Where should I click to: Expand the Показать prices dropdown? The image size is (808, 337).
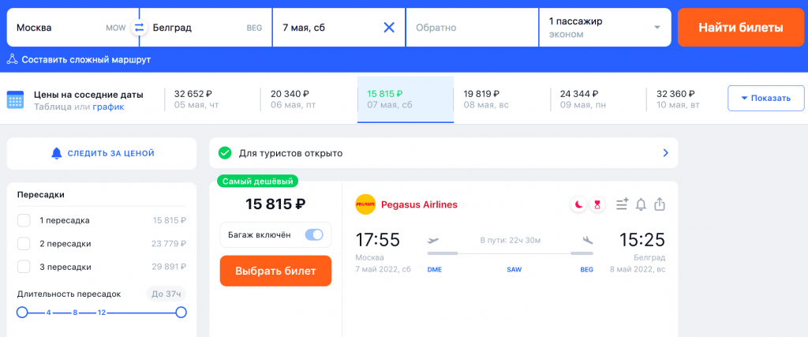click(765, 98)
